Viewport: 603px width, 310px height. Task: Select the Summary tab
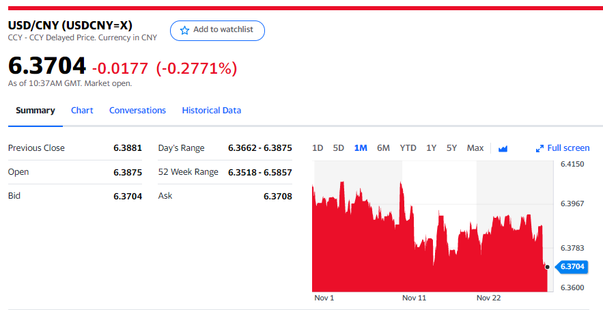point(36,111)
